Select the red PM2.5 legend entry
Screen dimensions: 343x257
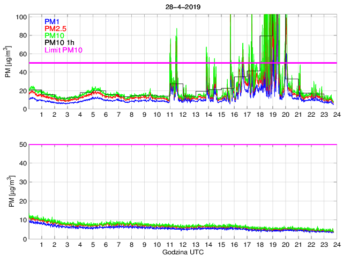point(55,28)
